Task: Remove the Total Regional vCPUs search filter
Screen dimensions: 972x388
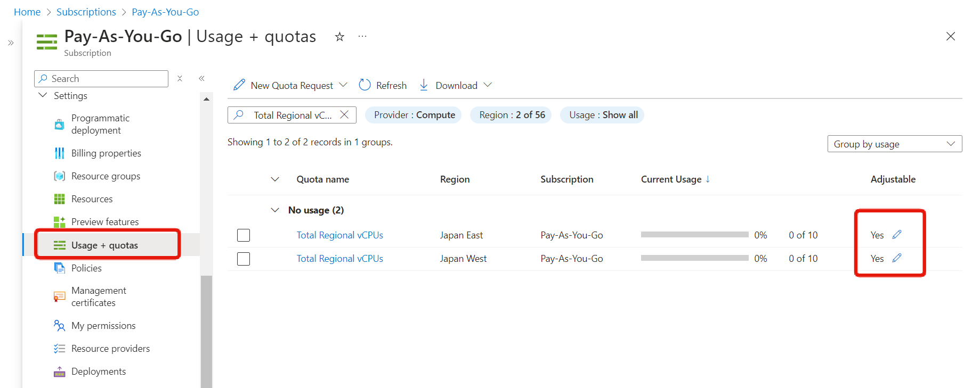Action: pyautogui.click(x=344, y=114)
